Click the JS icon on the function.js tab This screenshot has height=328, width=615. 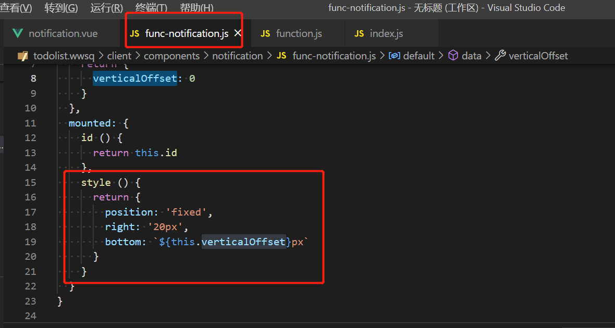265,33
